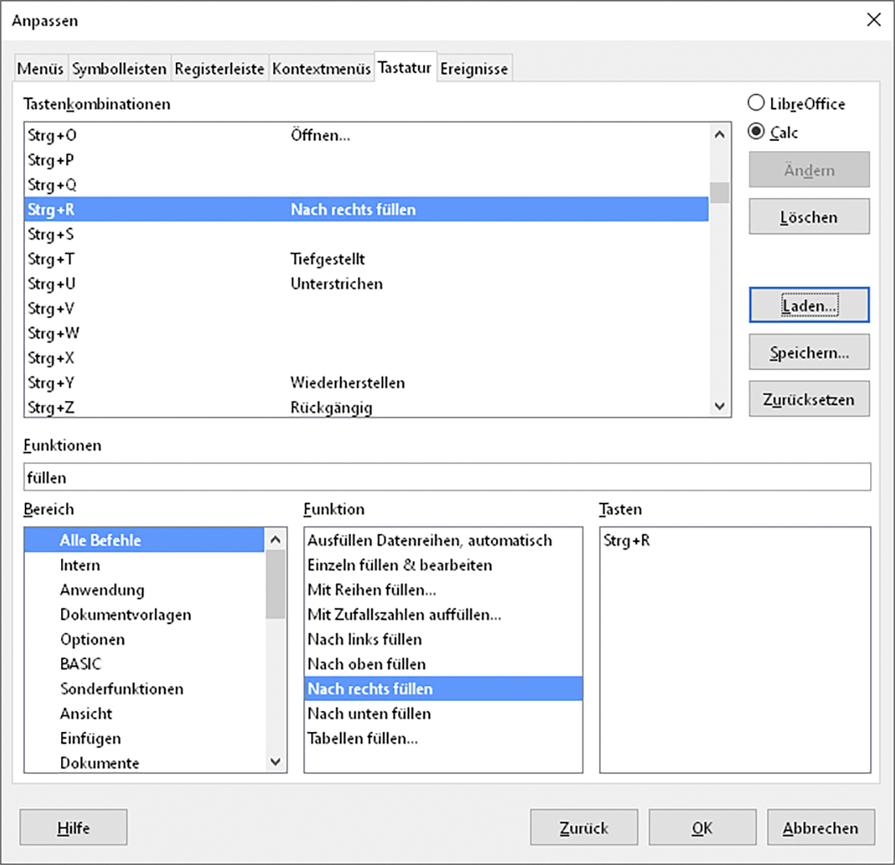895x865 pixels.
Task: Choose Einfügen in the Bereich list
Action: tap(145, 738)
